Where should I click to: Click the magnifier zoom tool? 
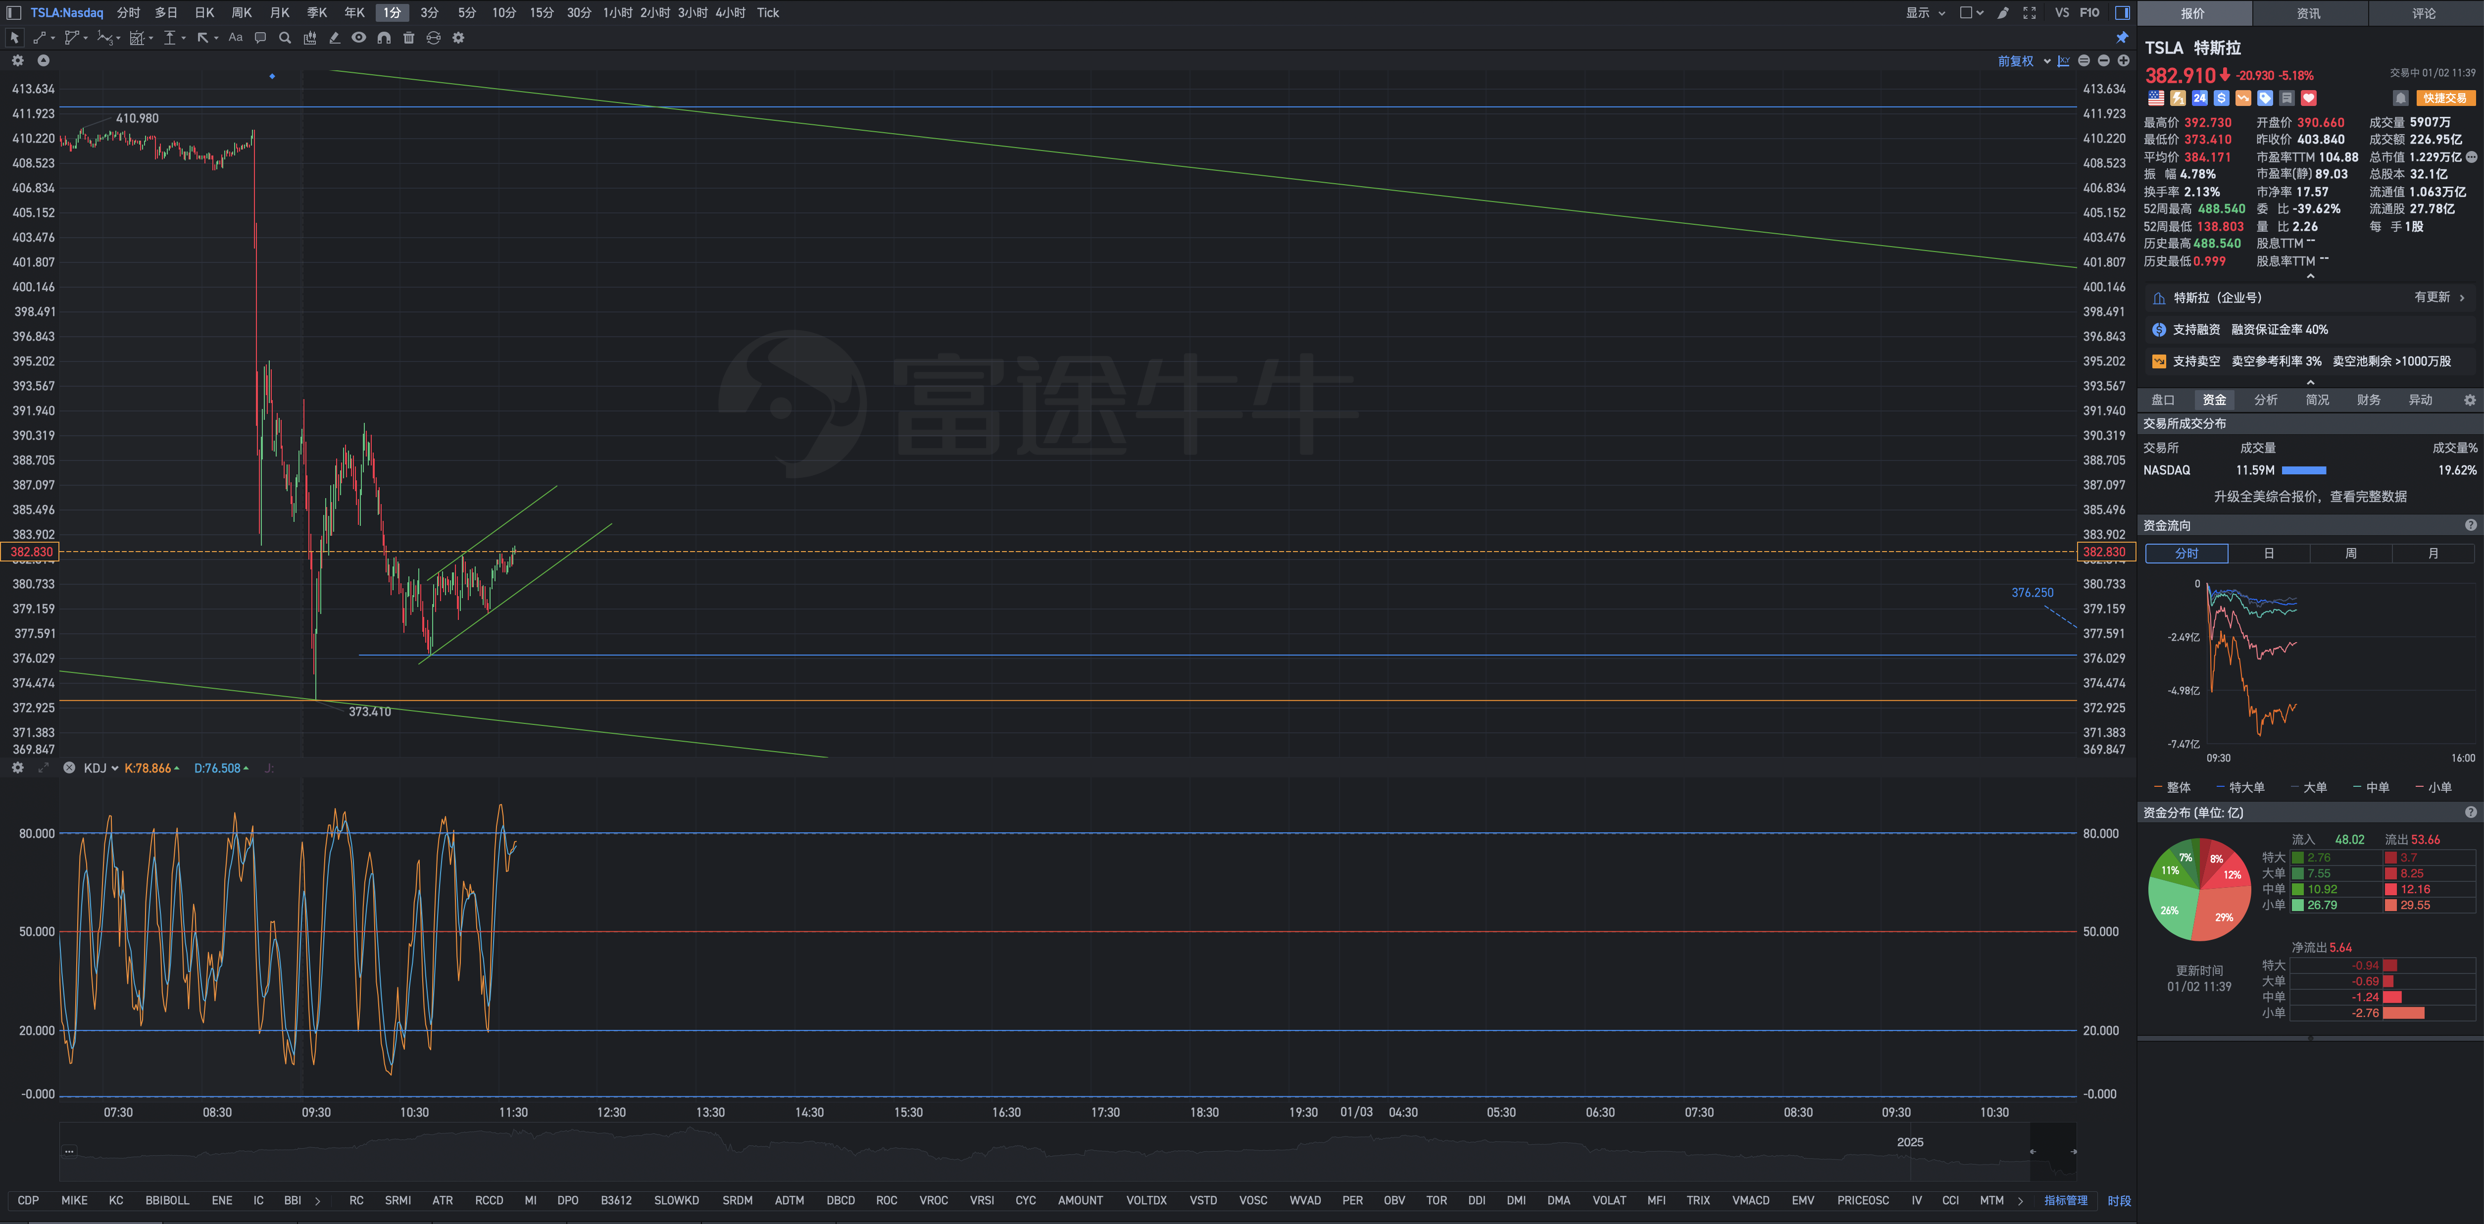coord(285,38)
